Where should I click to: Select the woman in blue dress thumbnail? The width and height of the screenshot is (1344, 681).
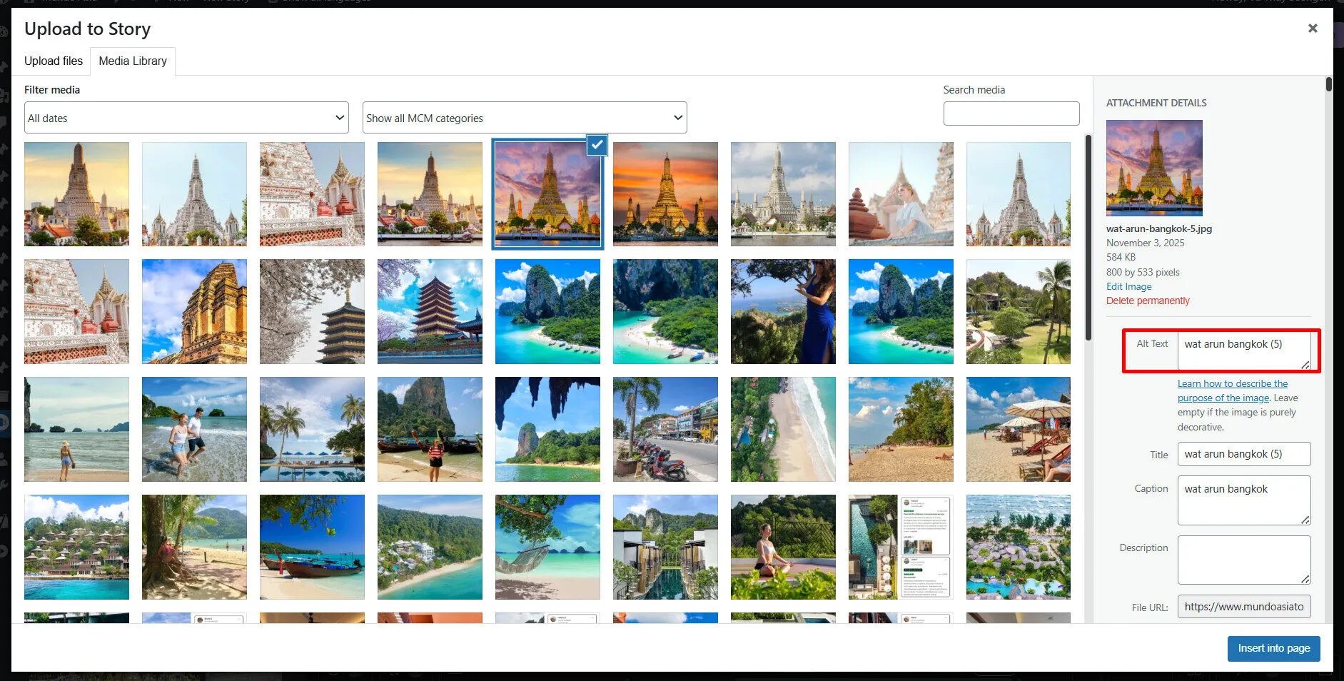(x=783, y=311)
